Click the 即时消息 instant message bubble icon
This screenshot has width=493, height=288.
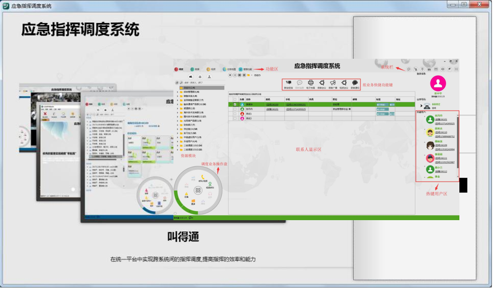(300, 82)
